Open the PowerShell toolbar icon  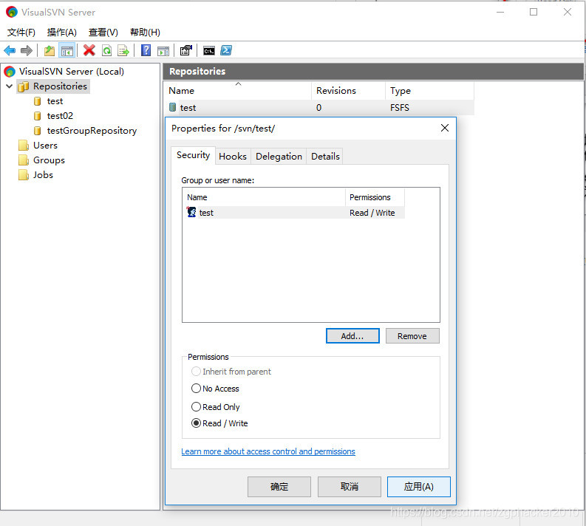[226, 50]
